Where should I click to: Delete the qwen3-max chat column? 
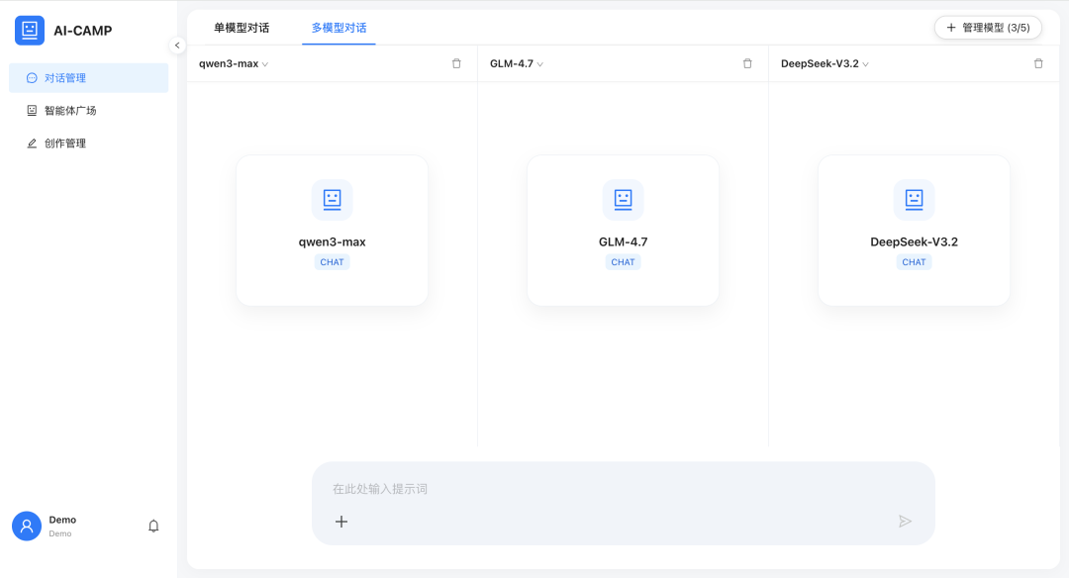click(456, 63)
